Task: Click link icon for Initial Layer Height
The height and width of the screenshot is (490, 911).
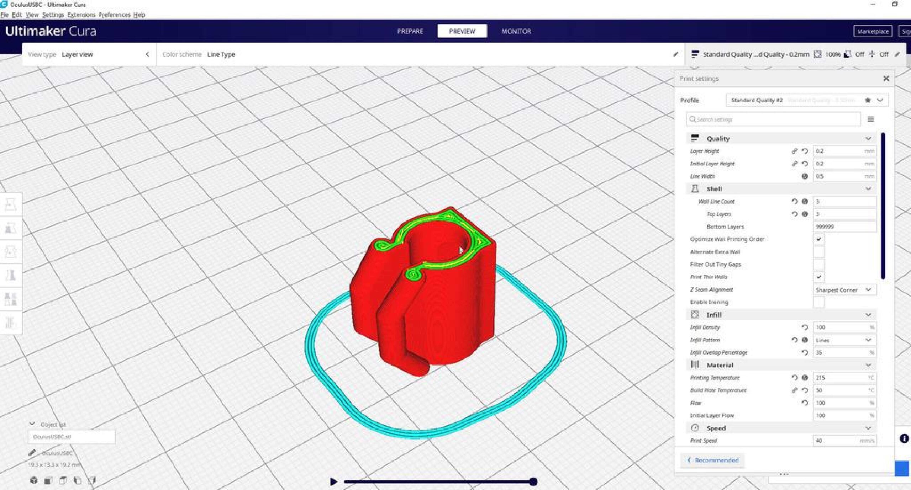Action: point(794,164)
